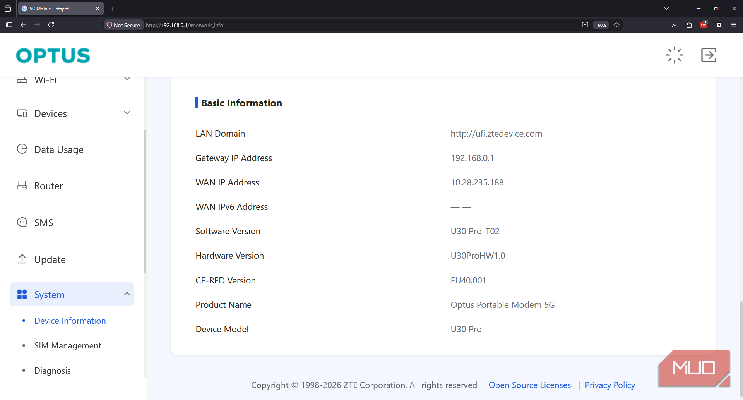Open browser downloads icon

[675, 25]
